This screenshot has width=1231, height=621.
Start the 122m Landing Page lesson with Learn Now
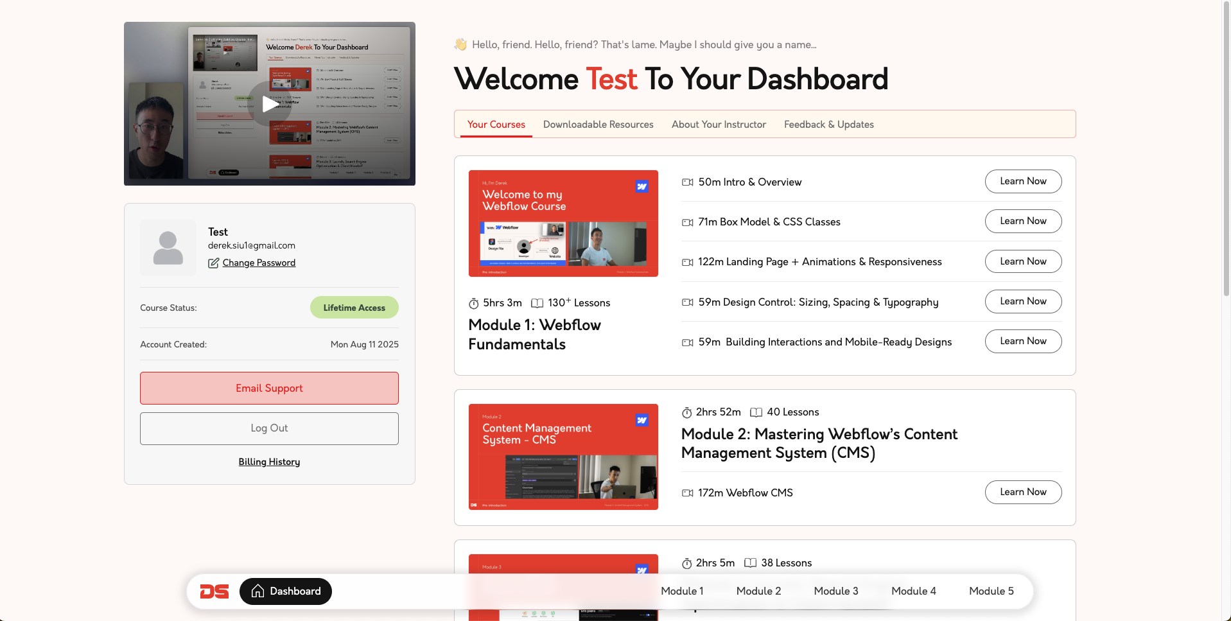click(1023, 261)
